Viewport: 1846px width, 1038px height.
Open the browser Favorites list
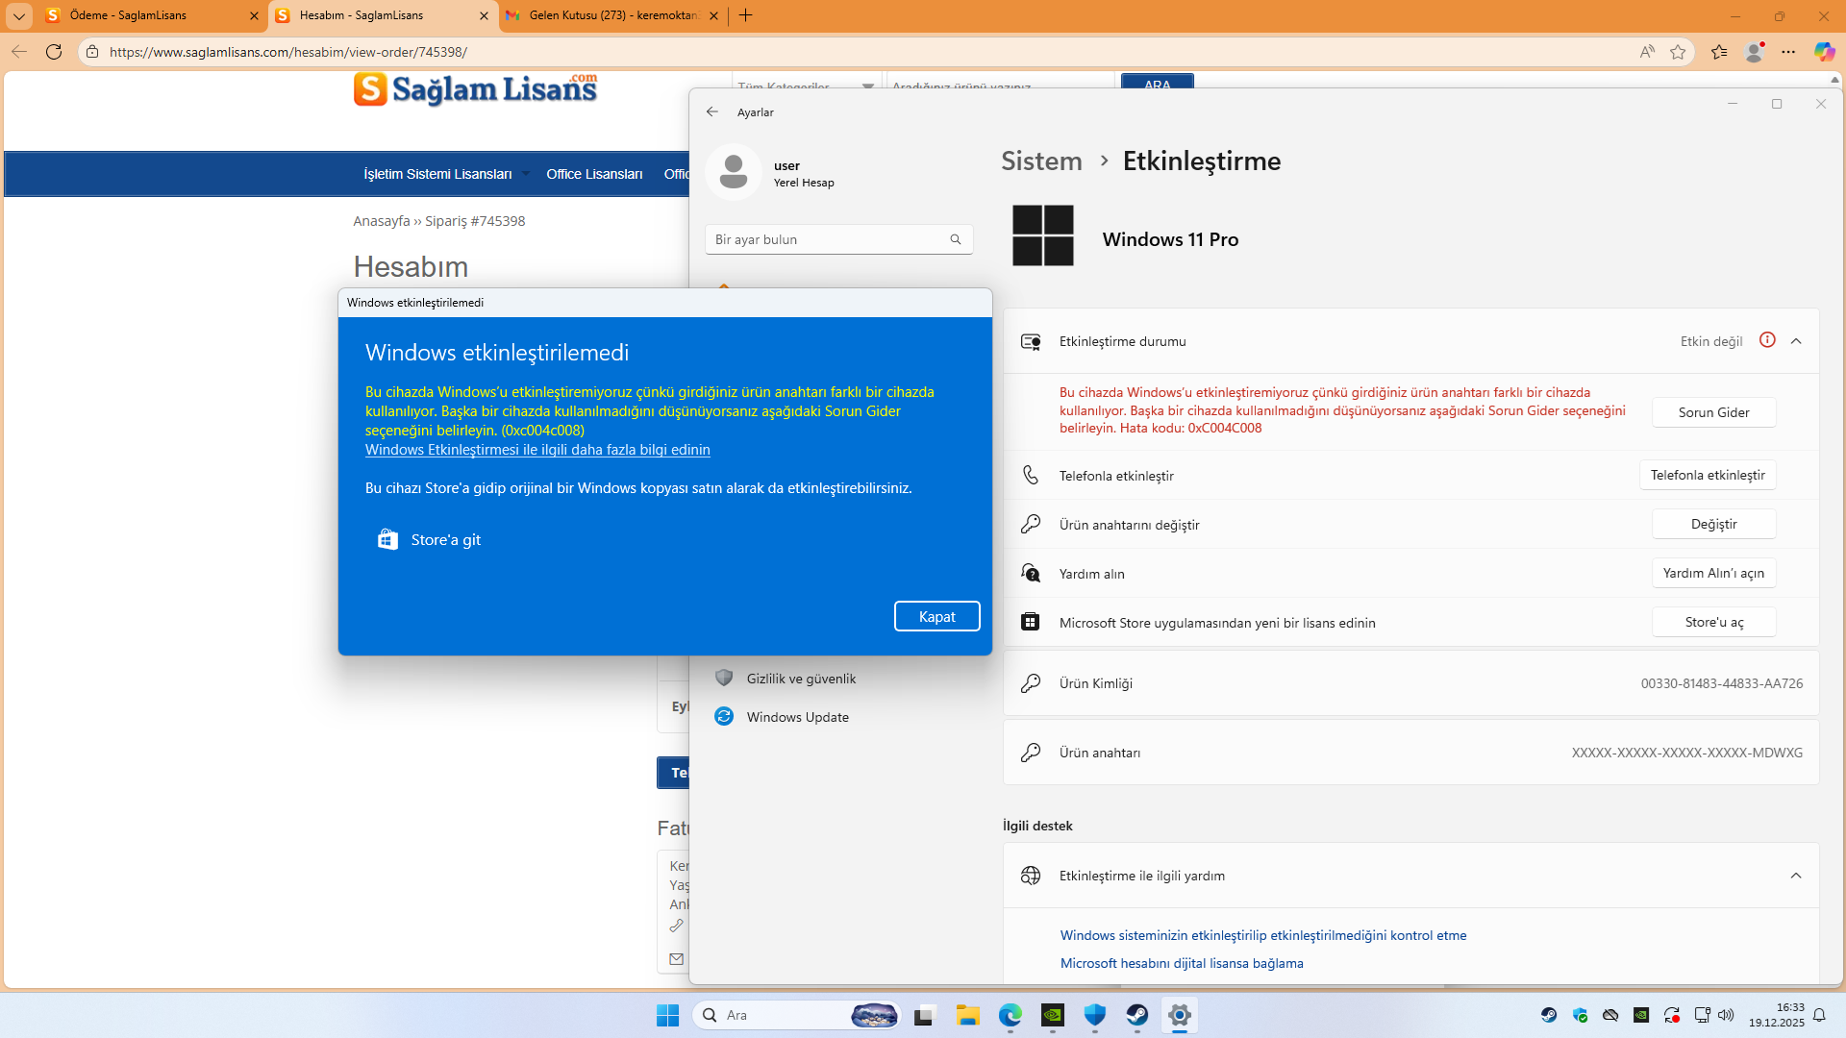tap(1719, 52)
